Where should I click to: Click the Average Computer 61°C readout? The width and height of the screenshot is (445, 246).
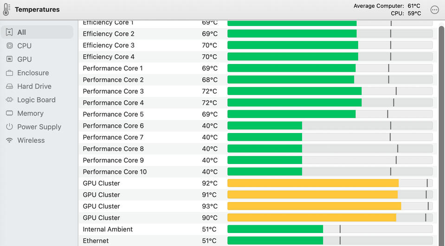coord(387,6)
